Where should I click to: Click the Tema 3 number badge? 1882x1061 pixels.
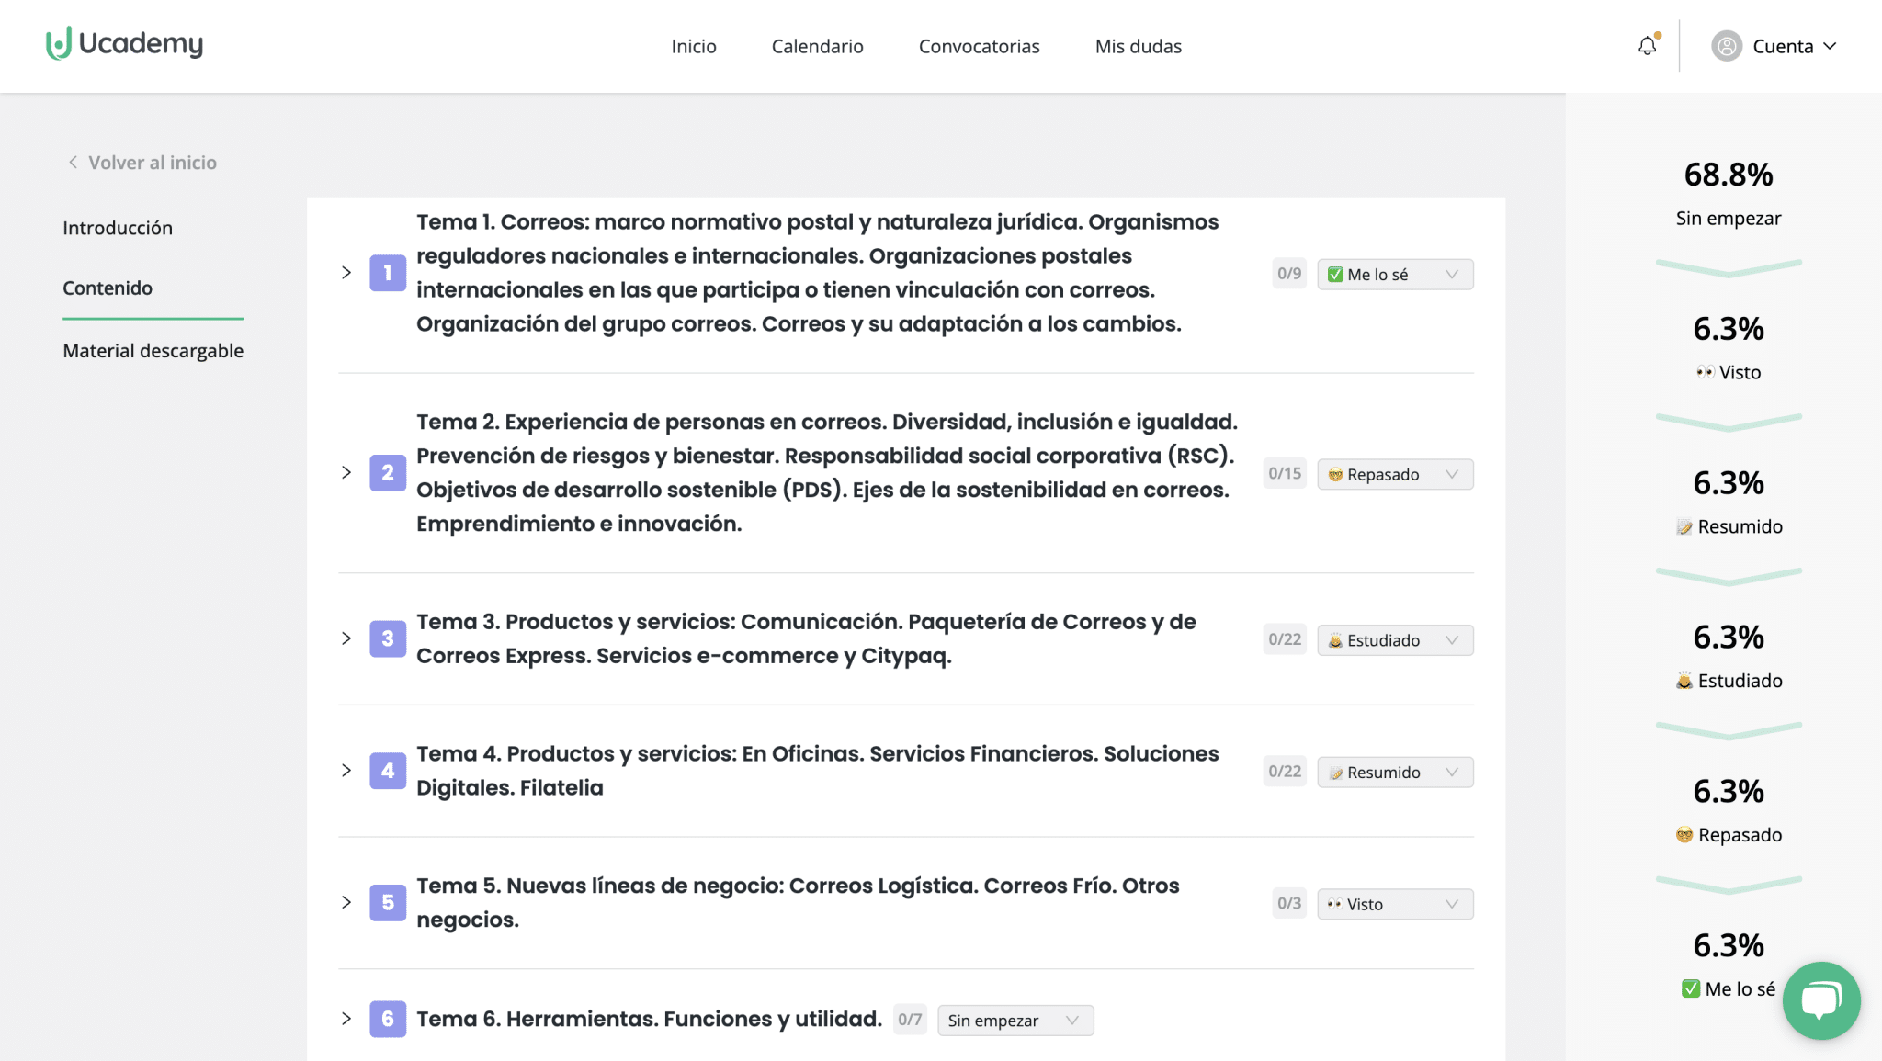[x=388, y=638]
